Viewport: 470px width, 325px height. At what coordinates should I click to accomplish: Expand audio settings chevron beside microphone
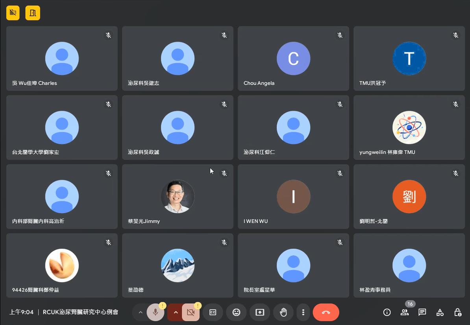coord(140,312)
